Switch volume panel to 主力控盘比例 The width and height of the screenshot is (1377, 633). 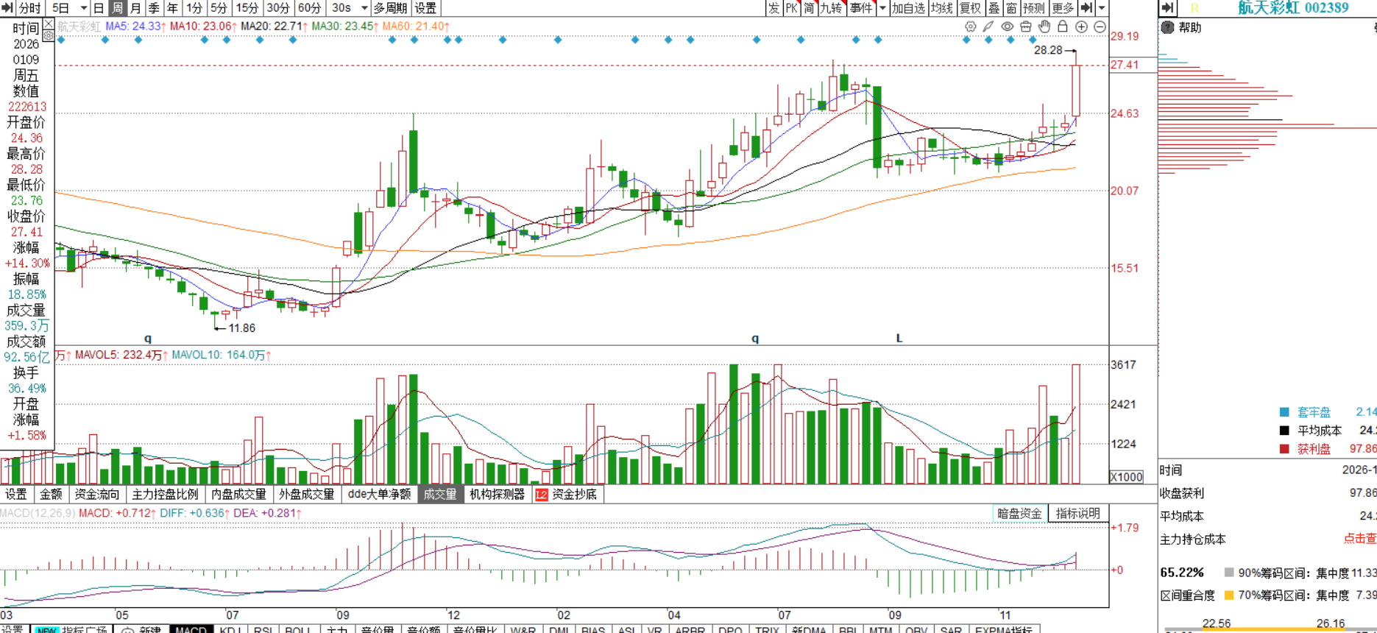[165, 495]
